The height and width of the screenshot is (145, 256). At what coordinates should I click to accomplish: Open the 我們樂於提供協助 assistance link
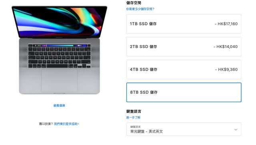tap(66, 124)
